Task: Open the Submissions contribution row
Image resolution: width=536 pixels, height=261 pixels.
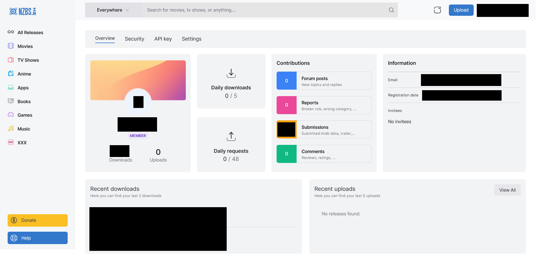Action: pyautogui.click(x=324, y=129)
